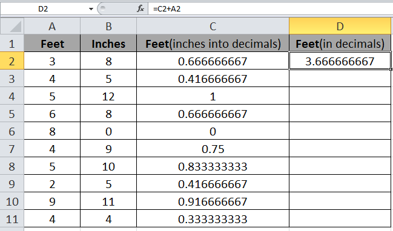Click the formula bar showing =C2+A2
Image resolution: width=393 pixels, height=231 pixels.
pyautogui.click(x=271, y=8)
